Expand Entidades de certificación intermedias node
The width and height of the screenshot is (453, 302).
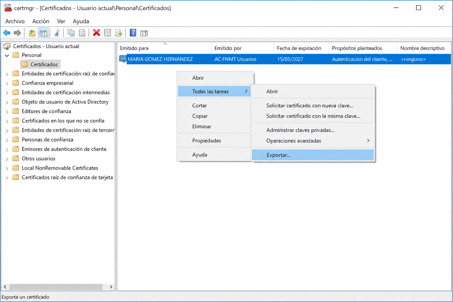point(7,93)
